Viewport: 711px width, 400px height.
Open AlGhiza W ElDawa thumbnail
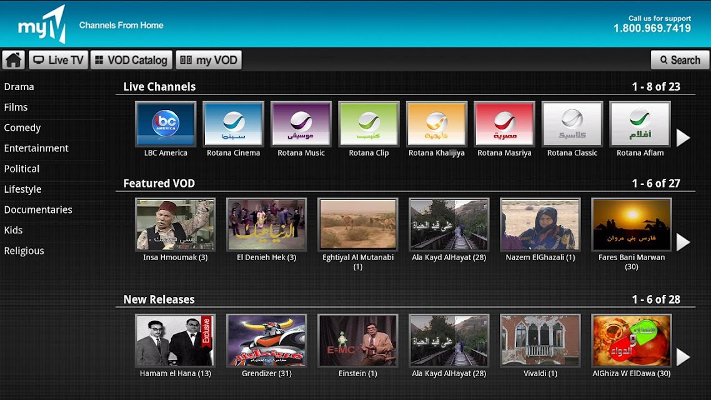point(632,341)
